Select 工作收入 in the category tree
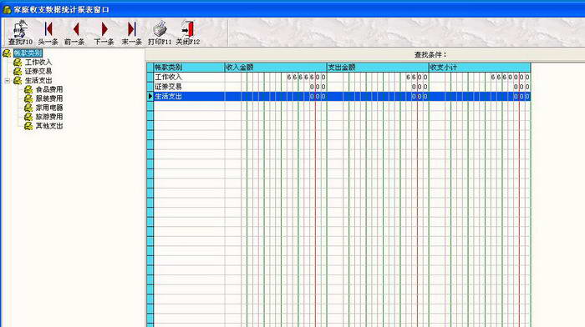585x327 pixels. click(38, 63)
